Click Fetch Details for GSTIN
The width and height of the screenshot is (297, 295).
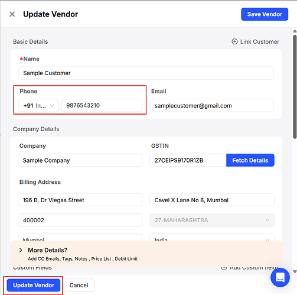[250, 160]
